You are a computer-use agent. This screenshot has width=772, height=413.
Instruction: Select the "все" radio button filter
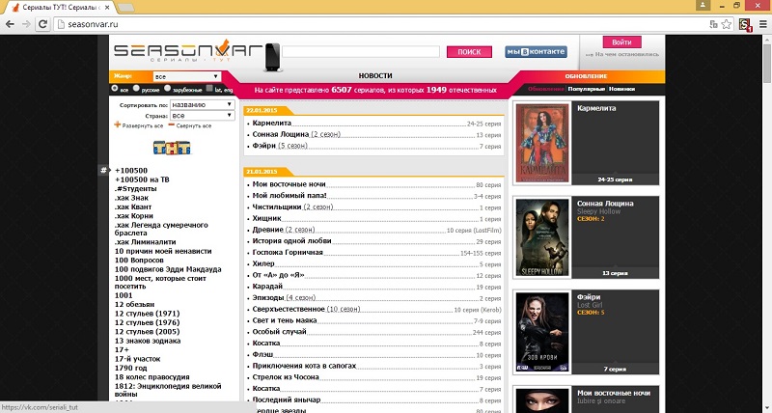[x=115, y=89]
